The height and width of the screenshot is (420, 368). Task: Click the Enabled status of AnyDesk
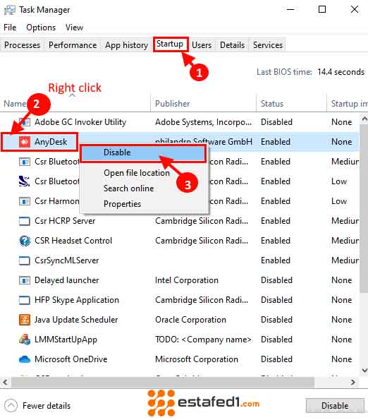click(276, 142)
